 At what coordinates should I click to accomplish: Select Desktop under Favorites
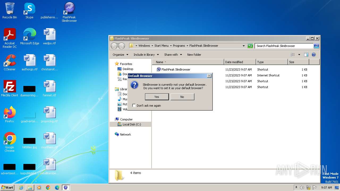click(x=128, y=69)
